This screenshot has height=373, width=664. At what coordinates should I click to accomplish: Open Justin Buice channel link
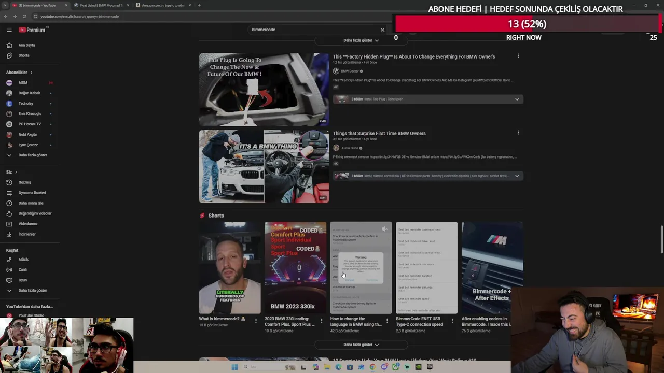[x=350, y=148]
